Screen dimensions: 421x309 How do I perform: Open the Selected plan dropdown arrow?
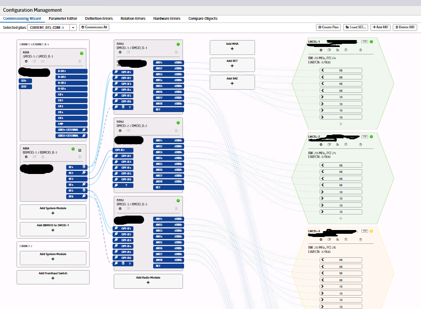pos(73,27)
